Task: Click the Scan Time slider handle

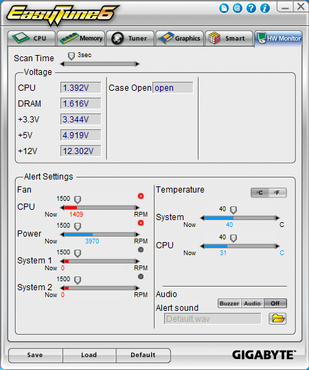Action: (71, 56)
